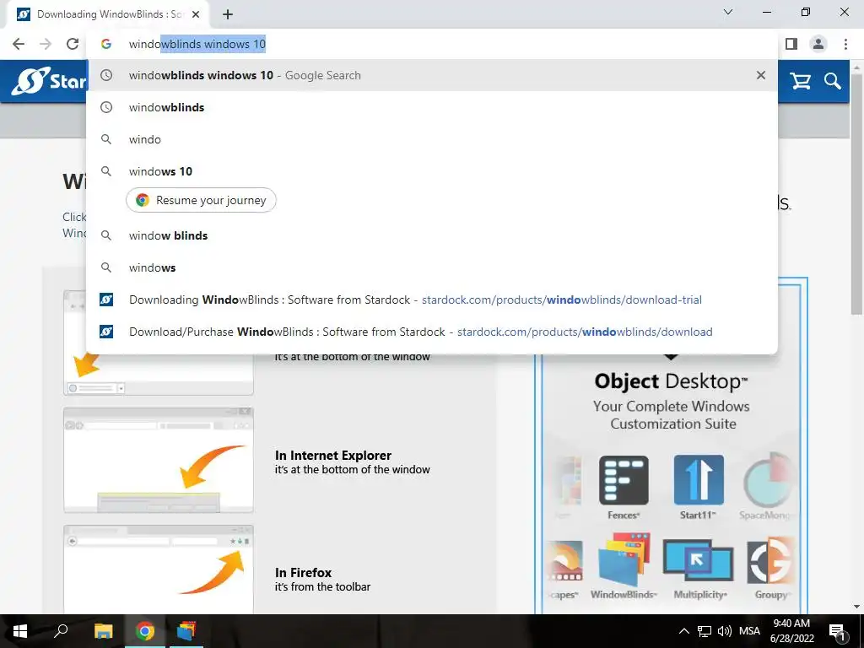The height and width of the screenshot is (648, 864).
Task: Click the Start11 app icon
Action: (699, 480)
